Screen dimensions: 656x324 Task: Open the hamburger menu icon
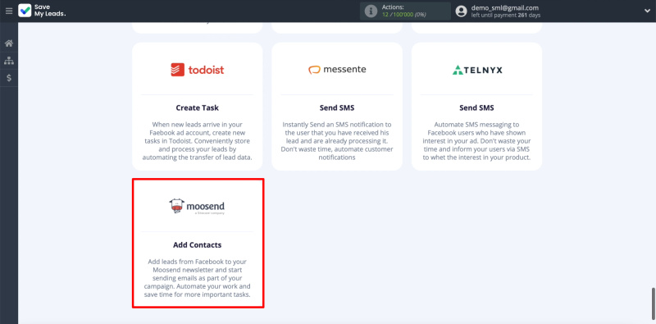pos(9,11)
